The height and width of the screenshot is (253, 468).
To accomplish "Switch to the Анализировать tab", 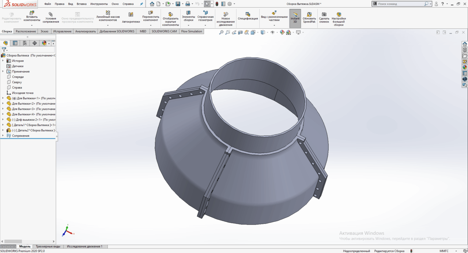I will (85, 31).
